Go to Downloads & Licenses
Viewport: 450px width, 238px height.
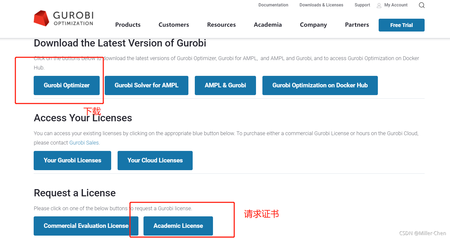coord(321,5)
